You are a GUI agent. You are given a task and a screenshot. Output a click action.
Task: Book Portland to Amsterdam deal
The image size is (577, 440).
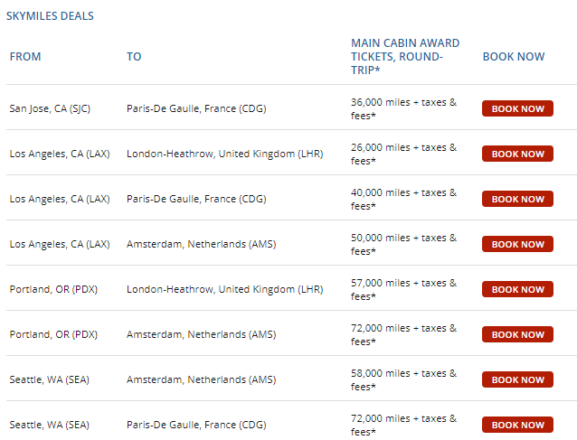click(517, 334)
